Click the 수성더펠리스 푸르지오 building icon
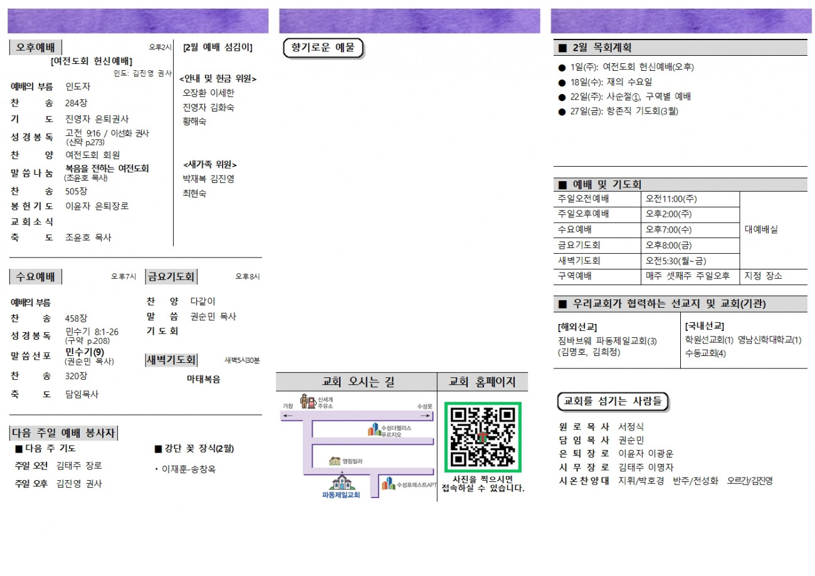This screenshot has width=815, height=576. pos(374,430)
